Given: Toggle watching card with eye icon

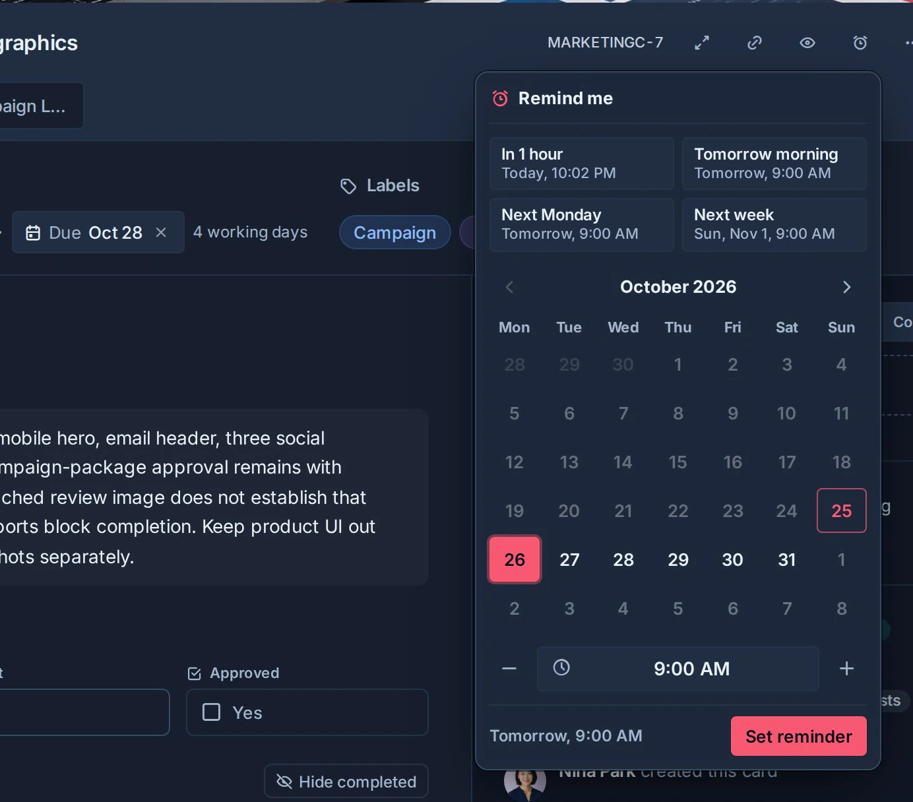Looking at the screenshot, I should 807,43.
